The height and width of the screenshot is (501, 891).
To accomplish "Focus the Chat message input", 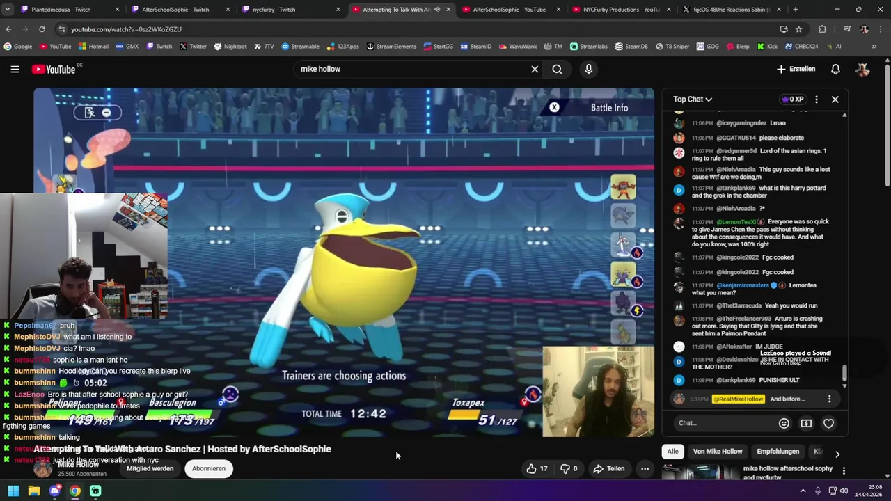I will (724, 423).
